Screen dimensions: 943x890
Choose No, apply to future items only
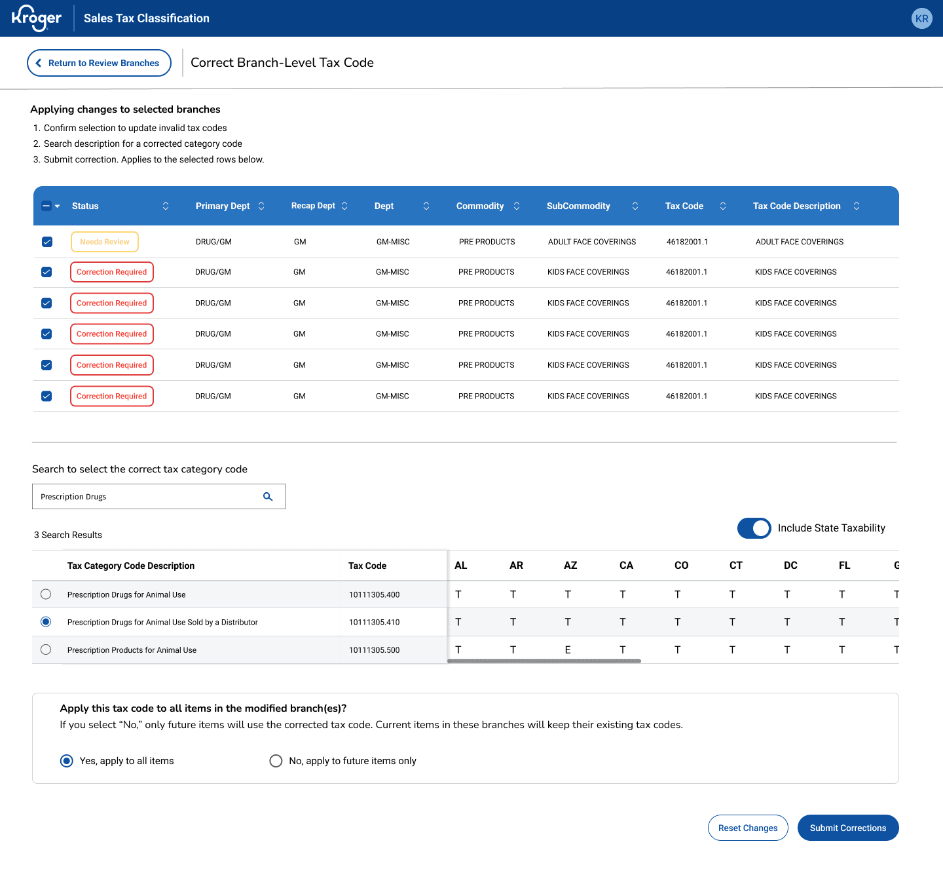point(276,761)
